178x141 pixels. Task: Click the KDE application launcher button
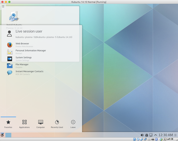[2, 135]
